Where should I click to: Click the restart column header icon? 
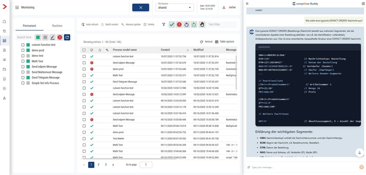click(x=100, y=50)
